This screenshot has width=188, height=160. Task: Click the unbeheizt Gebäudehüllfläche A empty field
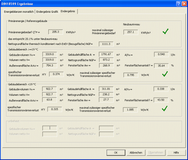coord(106,128)
